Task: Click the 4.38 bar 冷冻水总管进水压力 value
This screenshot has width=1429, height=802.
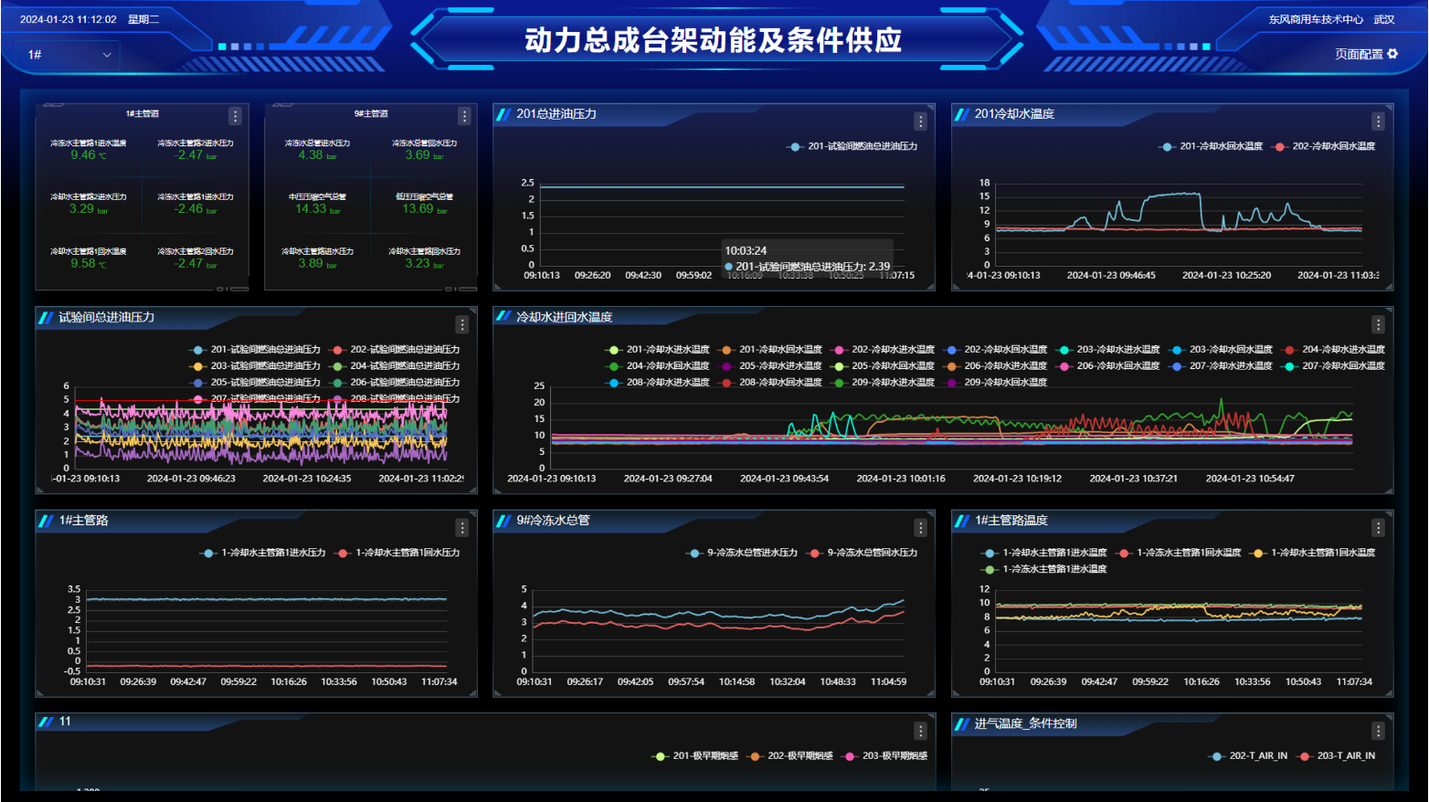Action: click(x=317, y=155)
